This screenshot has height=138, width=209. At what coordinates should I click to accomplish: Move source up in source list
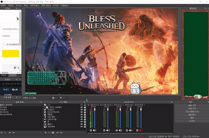click(x=57, y=133)
